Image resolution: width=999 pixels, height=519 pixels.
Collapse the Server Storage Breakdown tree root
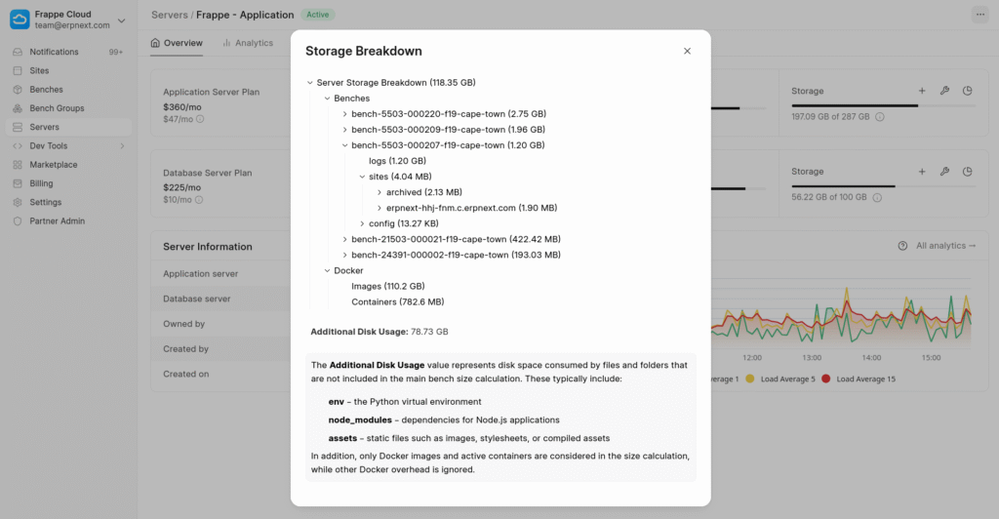click(x=310, y=83)
